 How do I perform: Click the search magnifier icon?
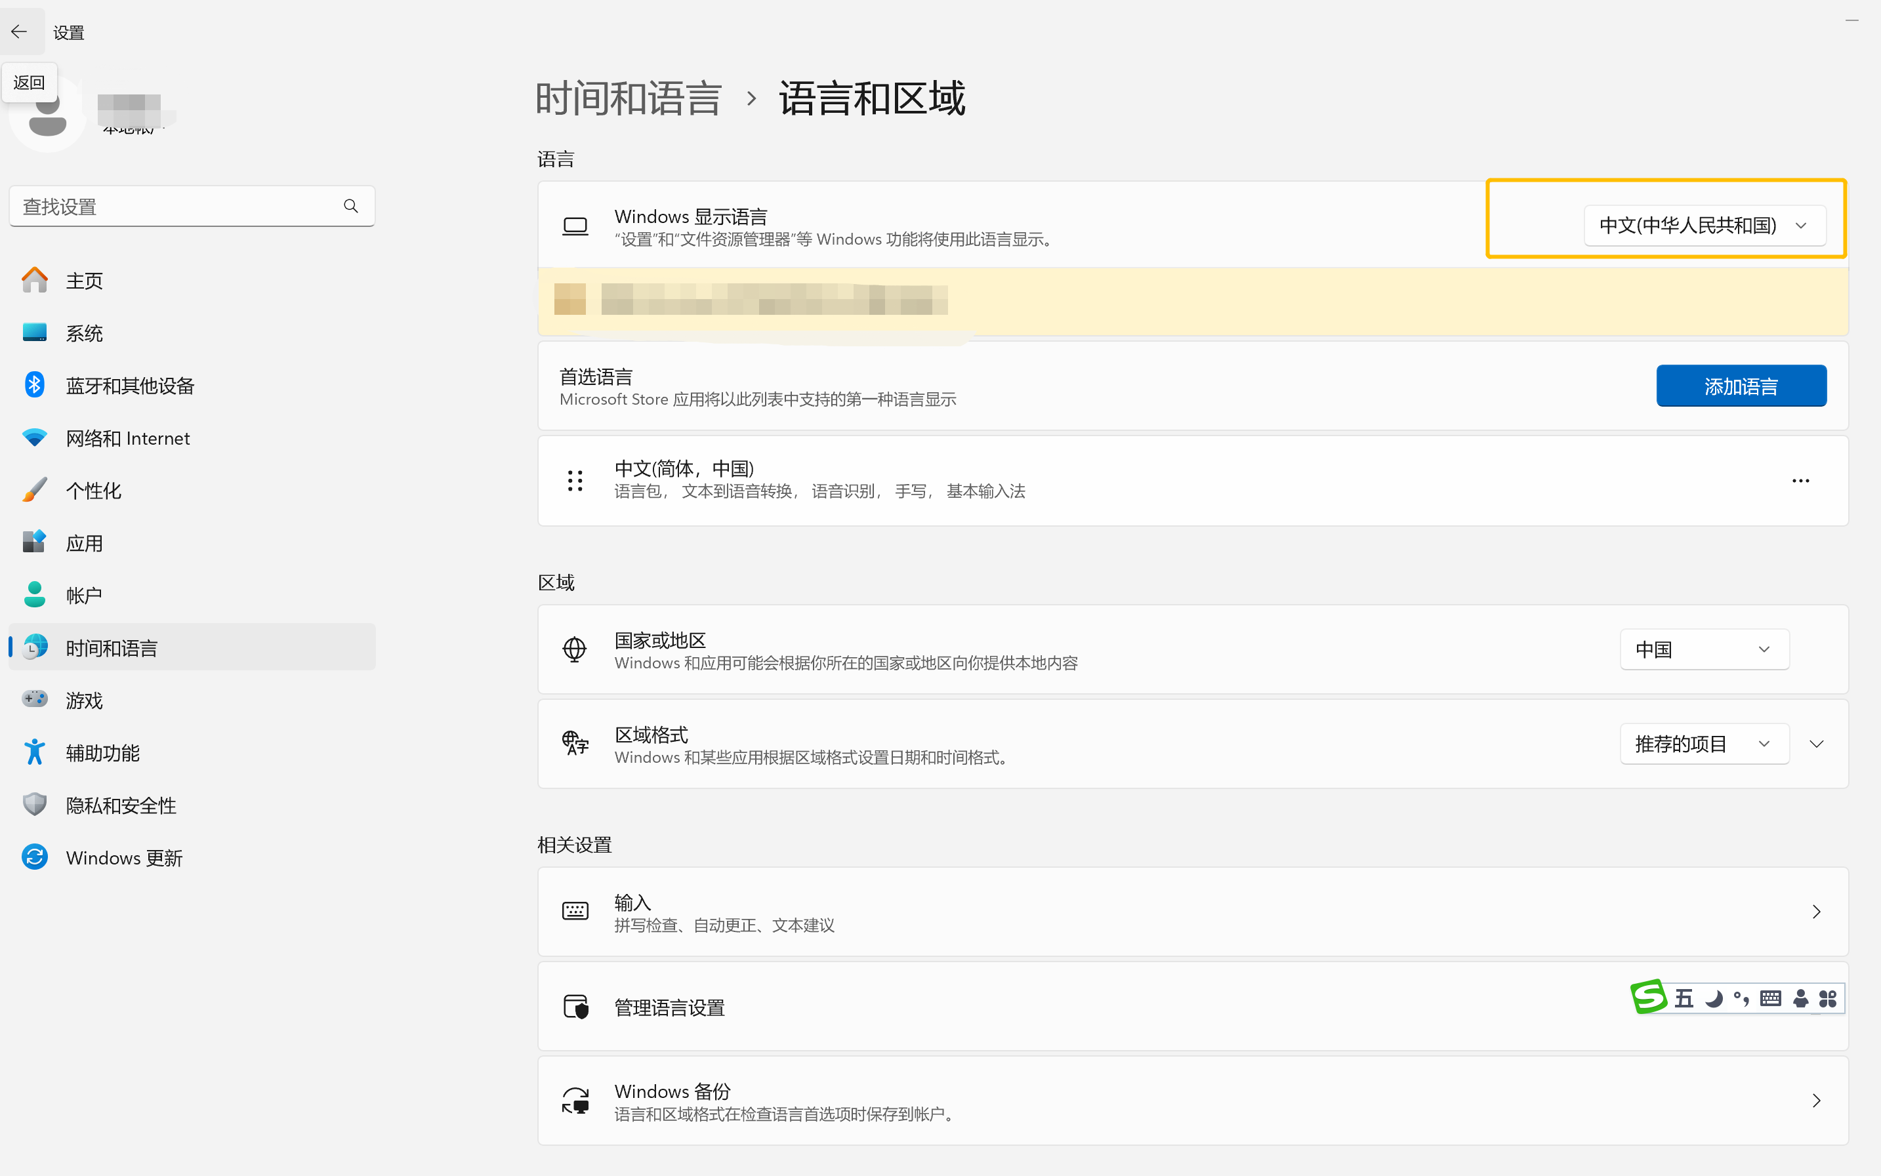coord(351,206)
